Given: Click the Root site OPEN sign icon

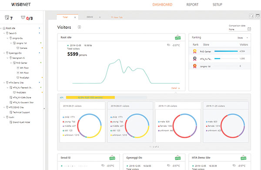Looking at the screenshot, I should 178,37.
